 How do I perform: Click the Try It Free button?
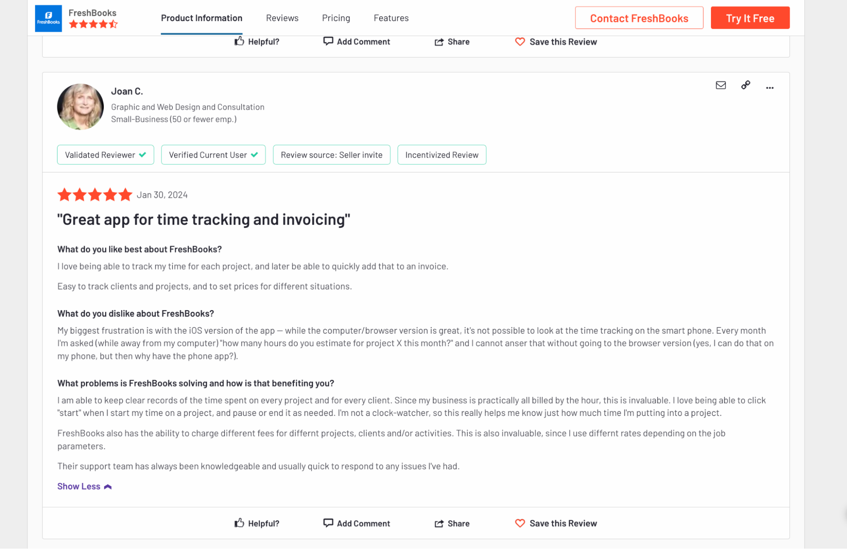coord(750,18)
